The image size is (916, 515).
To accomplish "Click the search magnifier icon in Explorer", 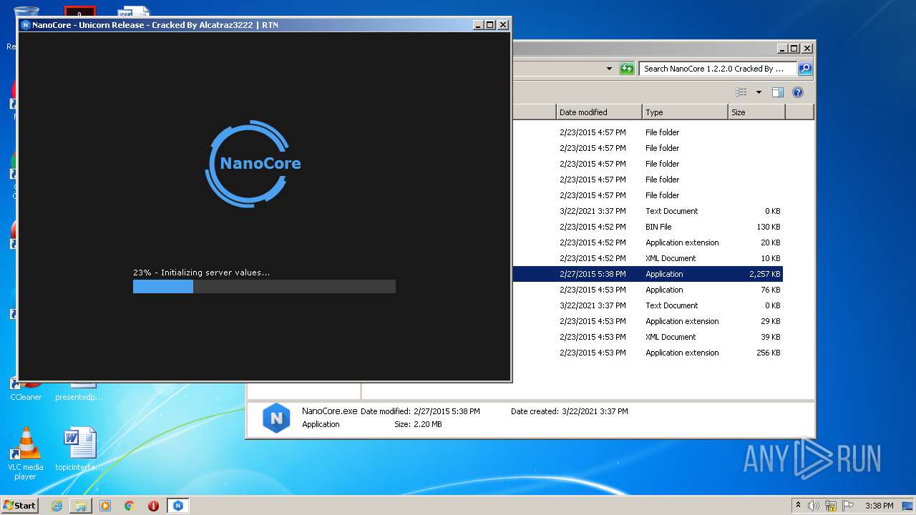I will tap(805, 69).
